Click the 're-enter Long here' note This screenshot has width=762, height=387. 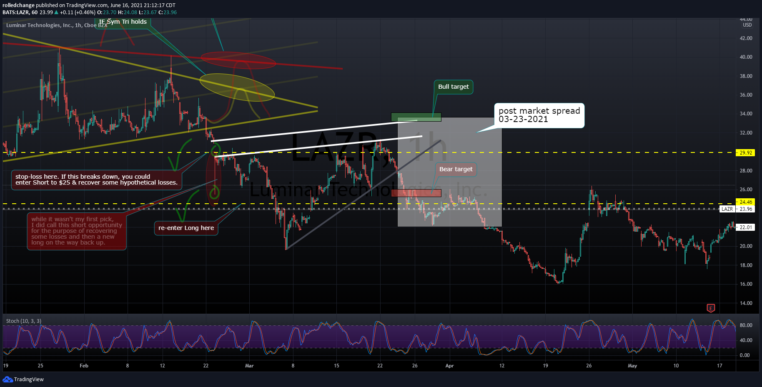coord(186,228)
